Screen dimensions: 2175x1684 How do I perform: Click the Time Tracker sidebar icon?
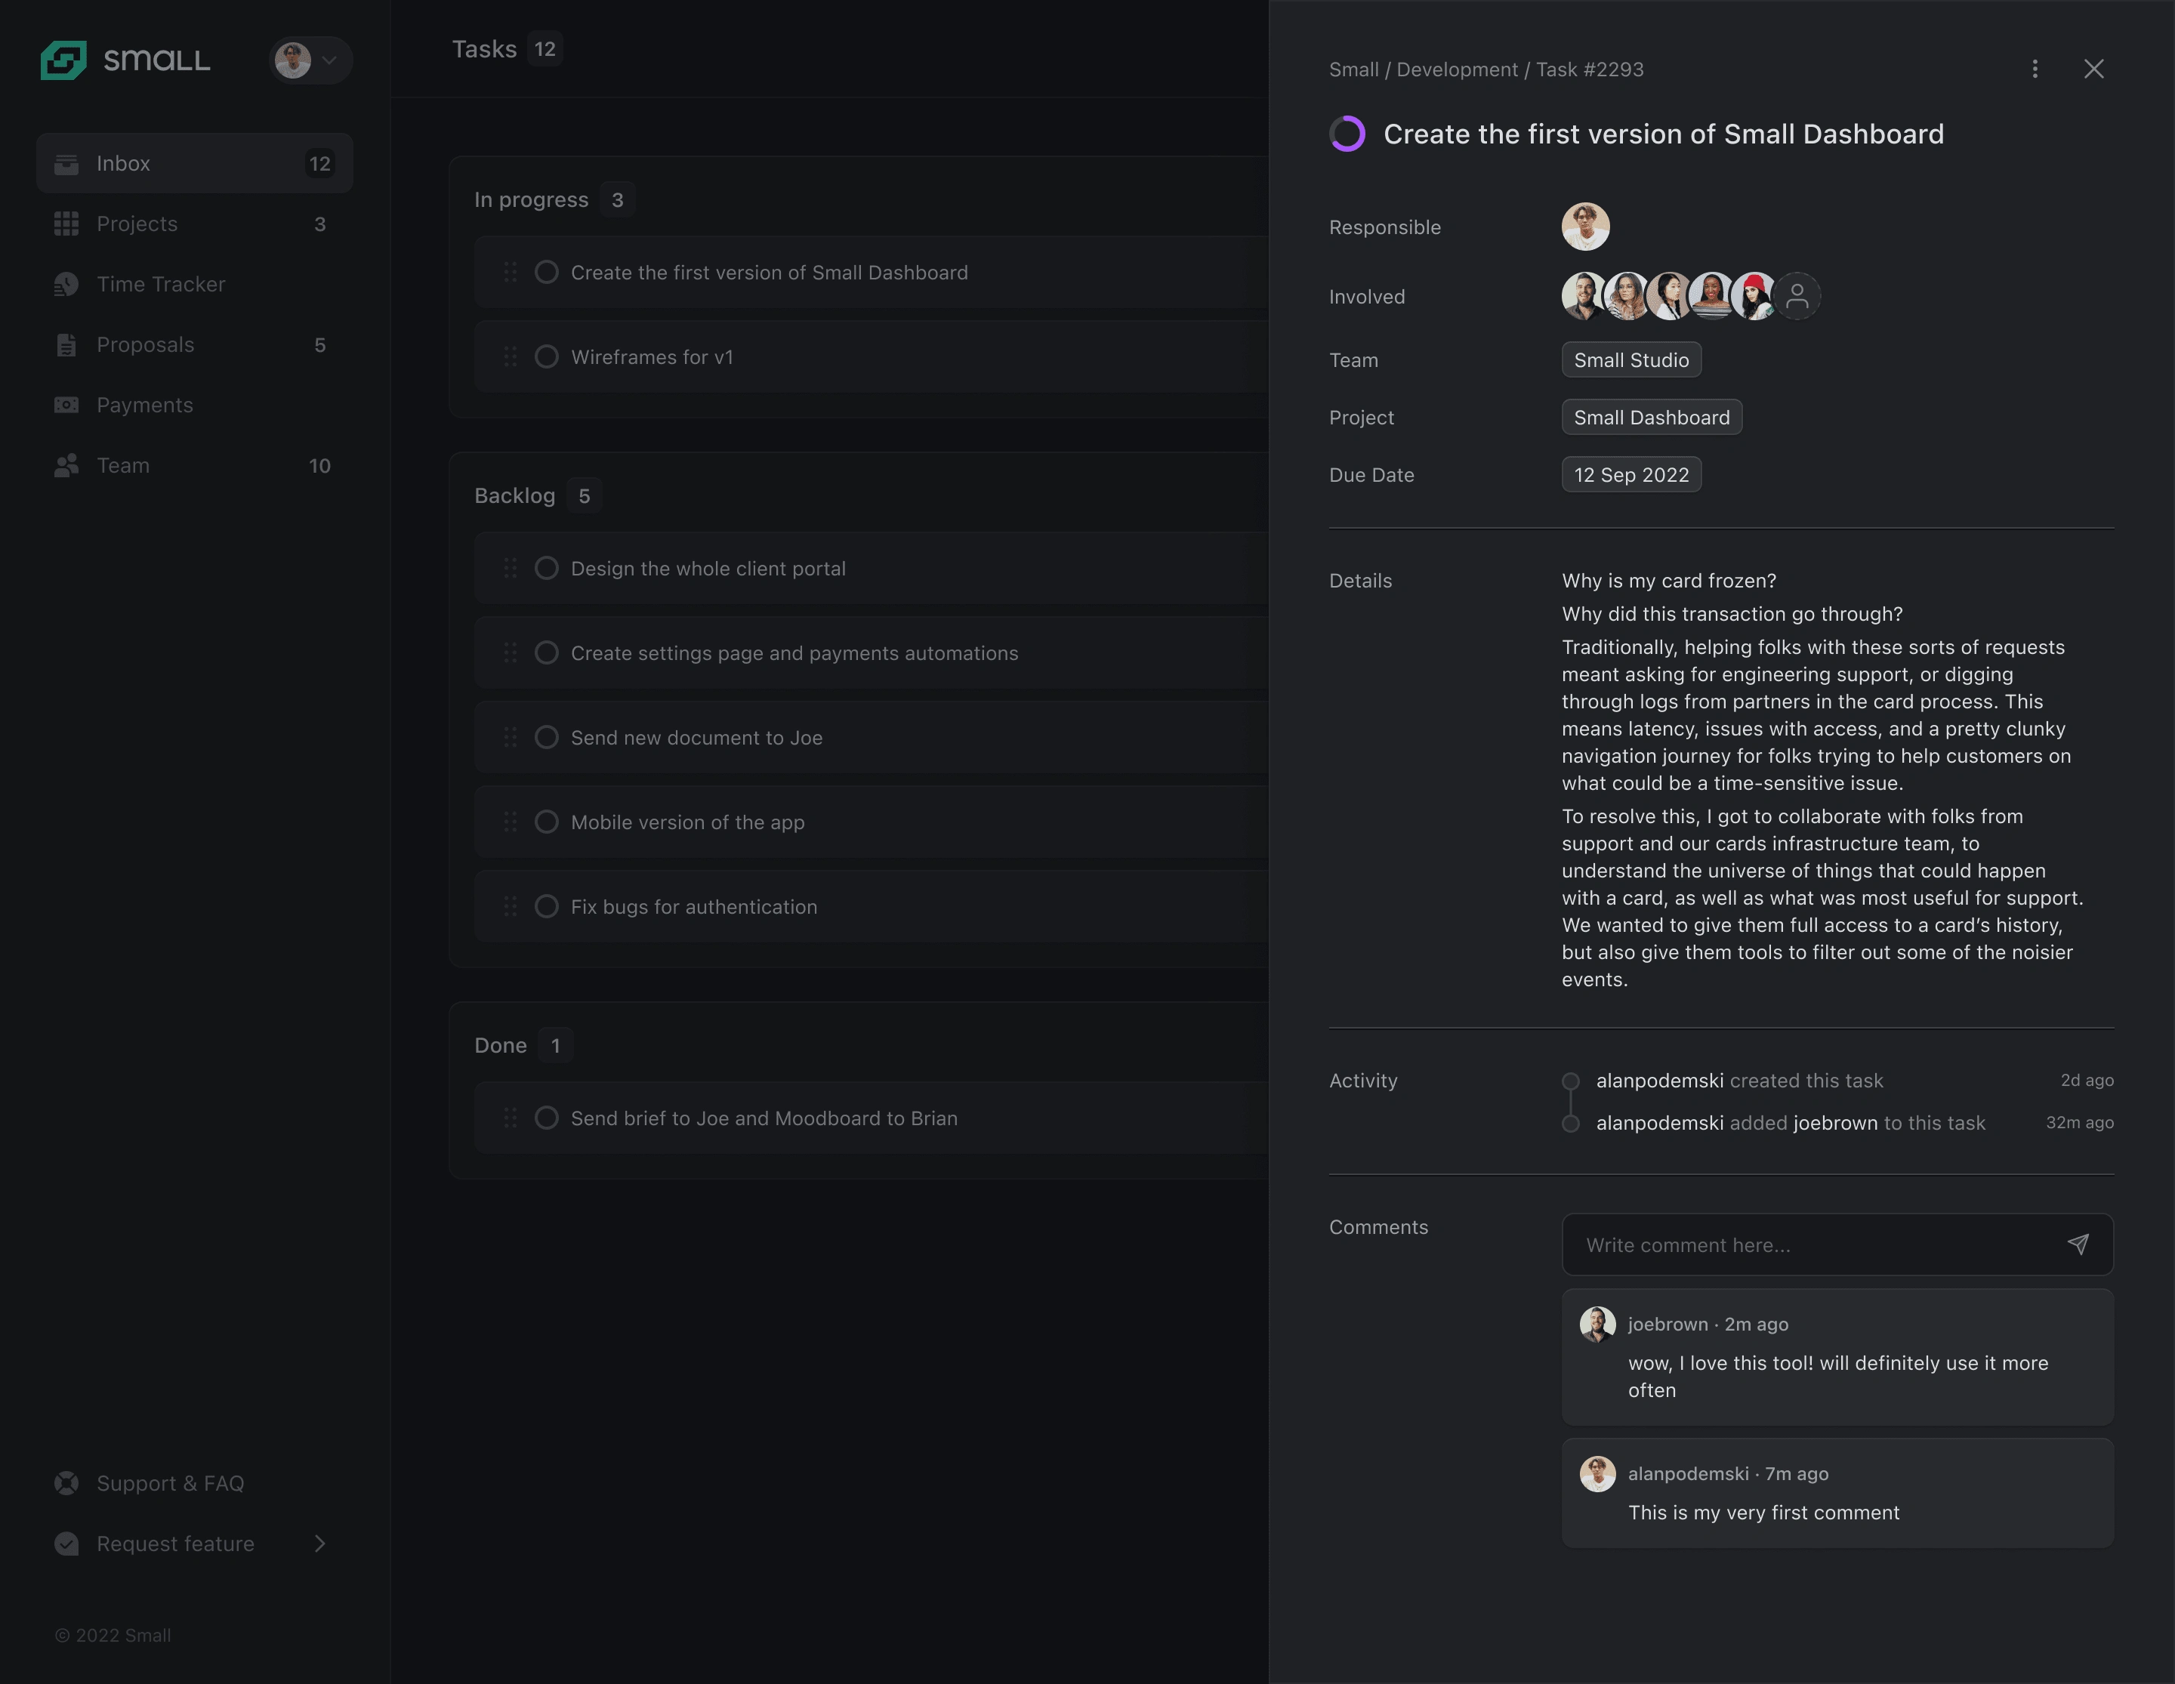pos(66,285)
